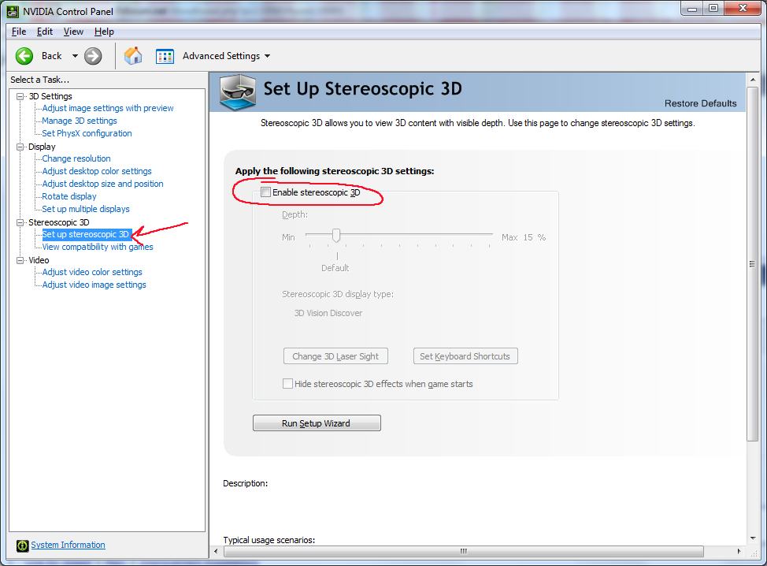Select Adjust video color settings

(92, 272)
